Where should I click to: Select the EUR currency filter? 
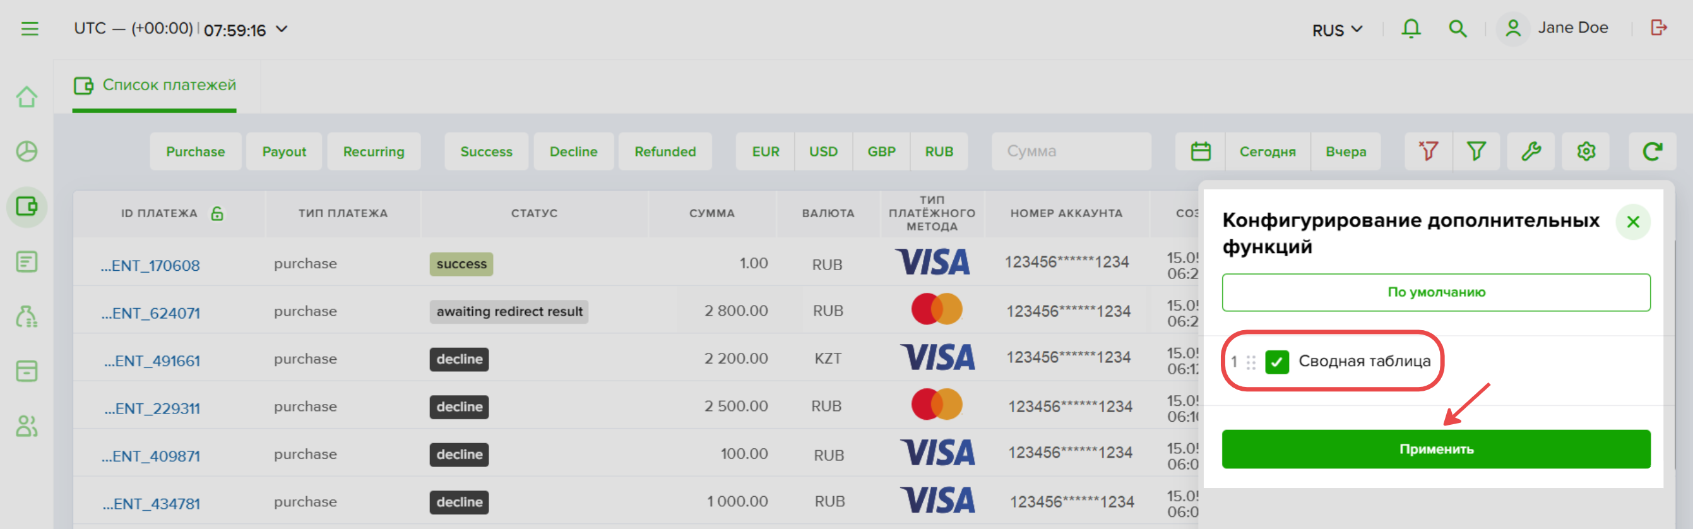tap(765, 152)
